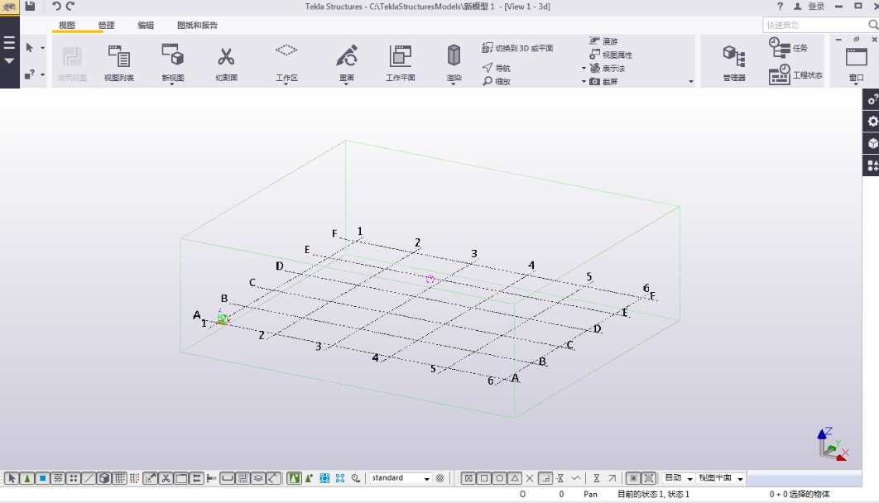Open the 视图平面 plane dropdown

click(x=740, y=479)
